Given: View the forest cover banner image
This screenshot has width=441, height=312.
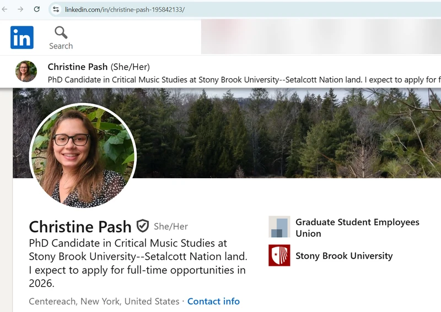Looking at the screenshot, I should point(281,133).
